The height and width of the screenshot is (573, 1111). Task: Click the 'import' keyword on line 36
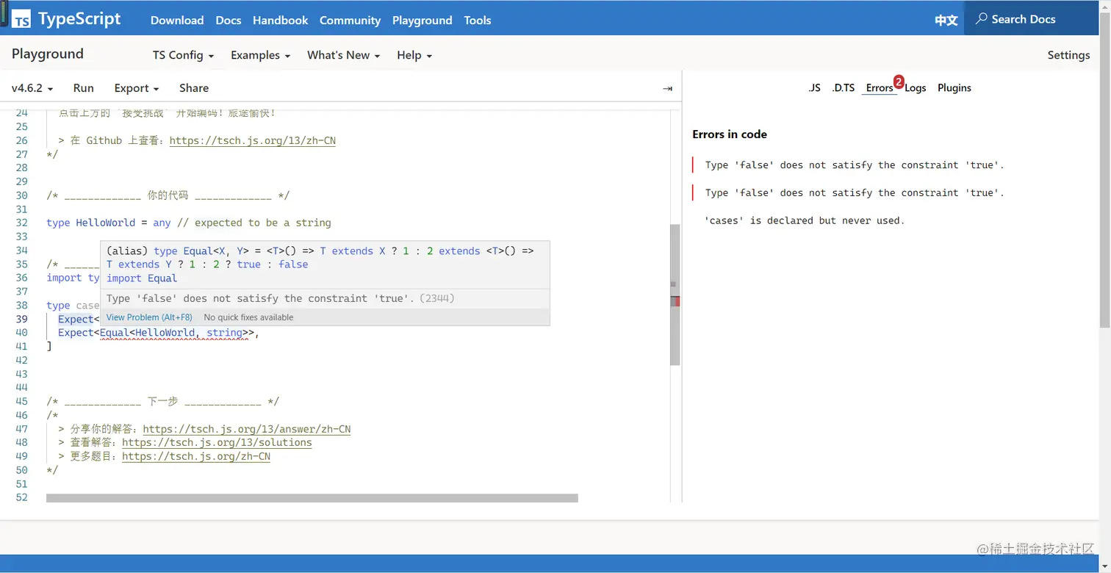click(64, 278)
